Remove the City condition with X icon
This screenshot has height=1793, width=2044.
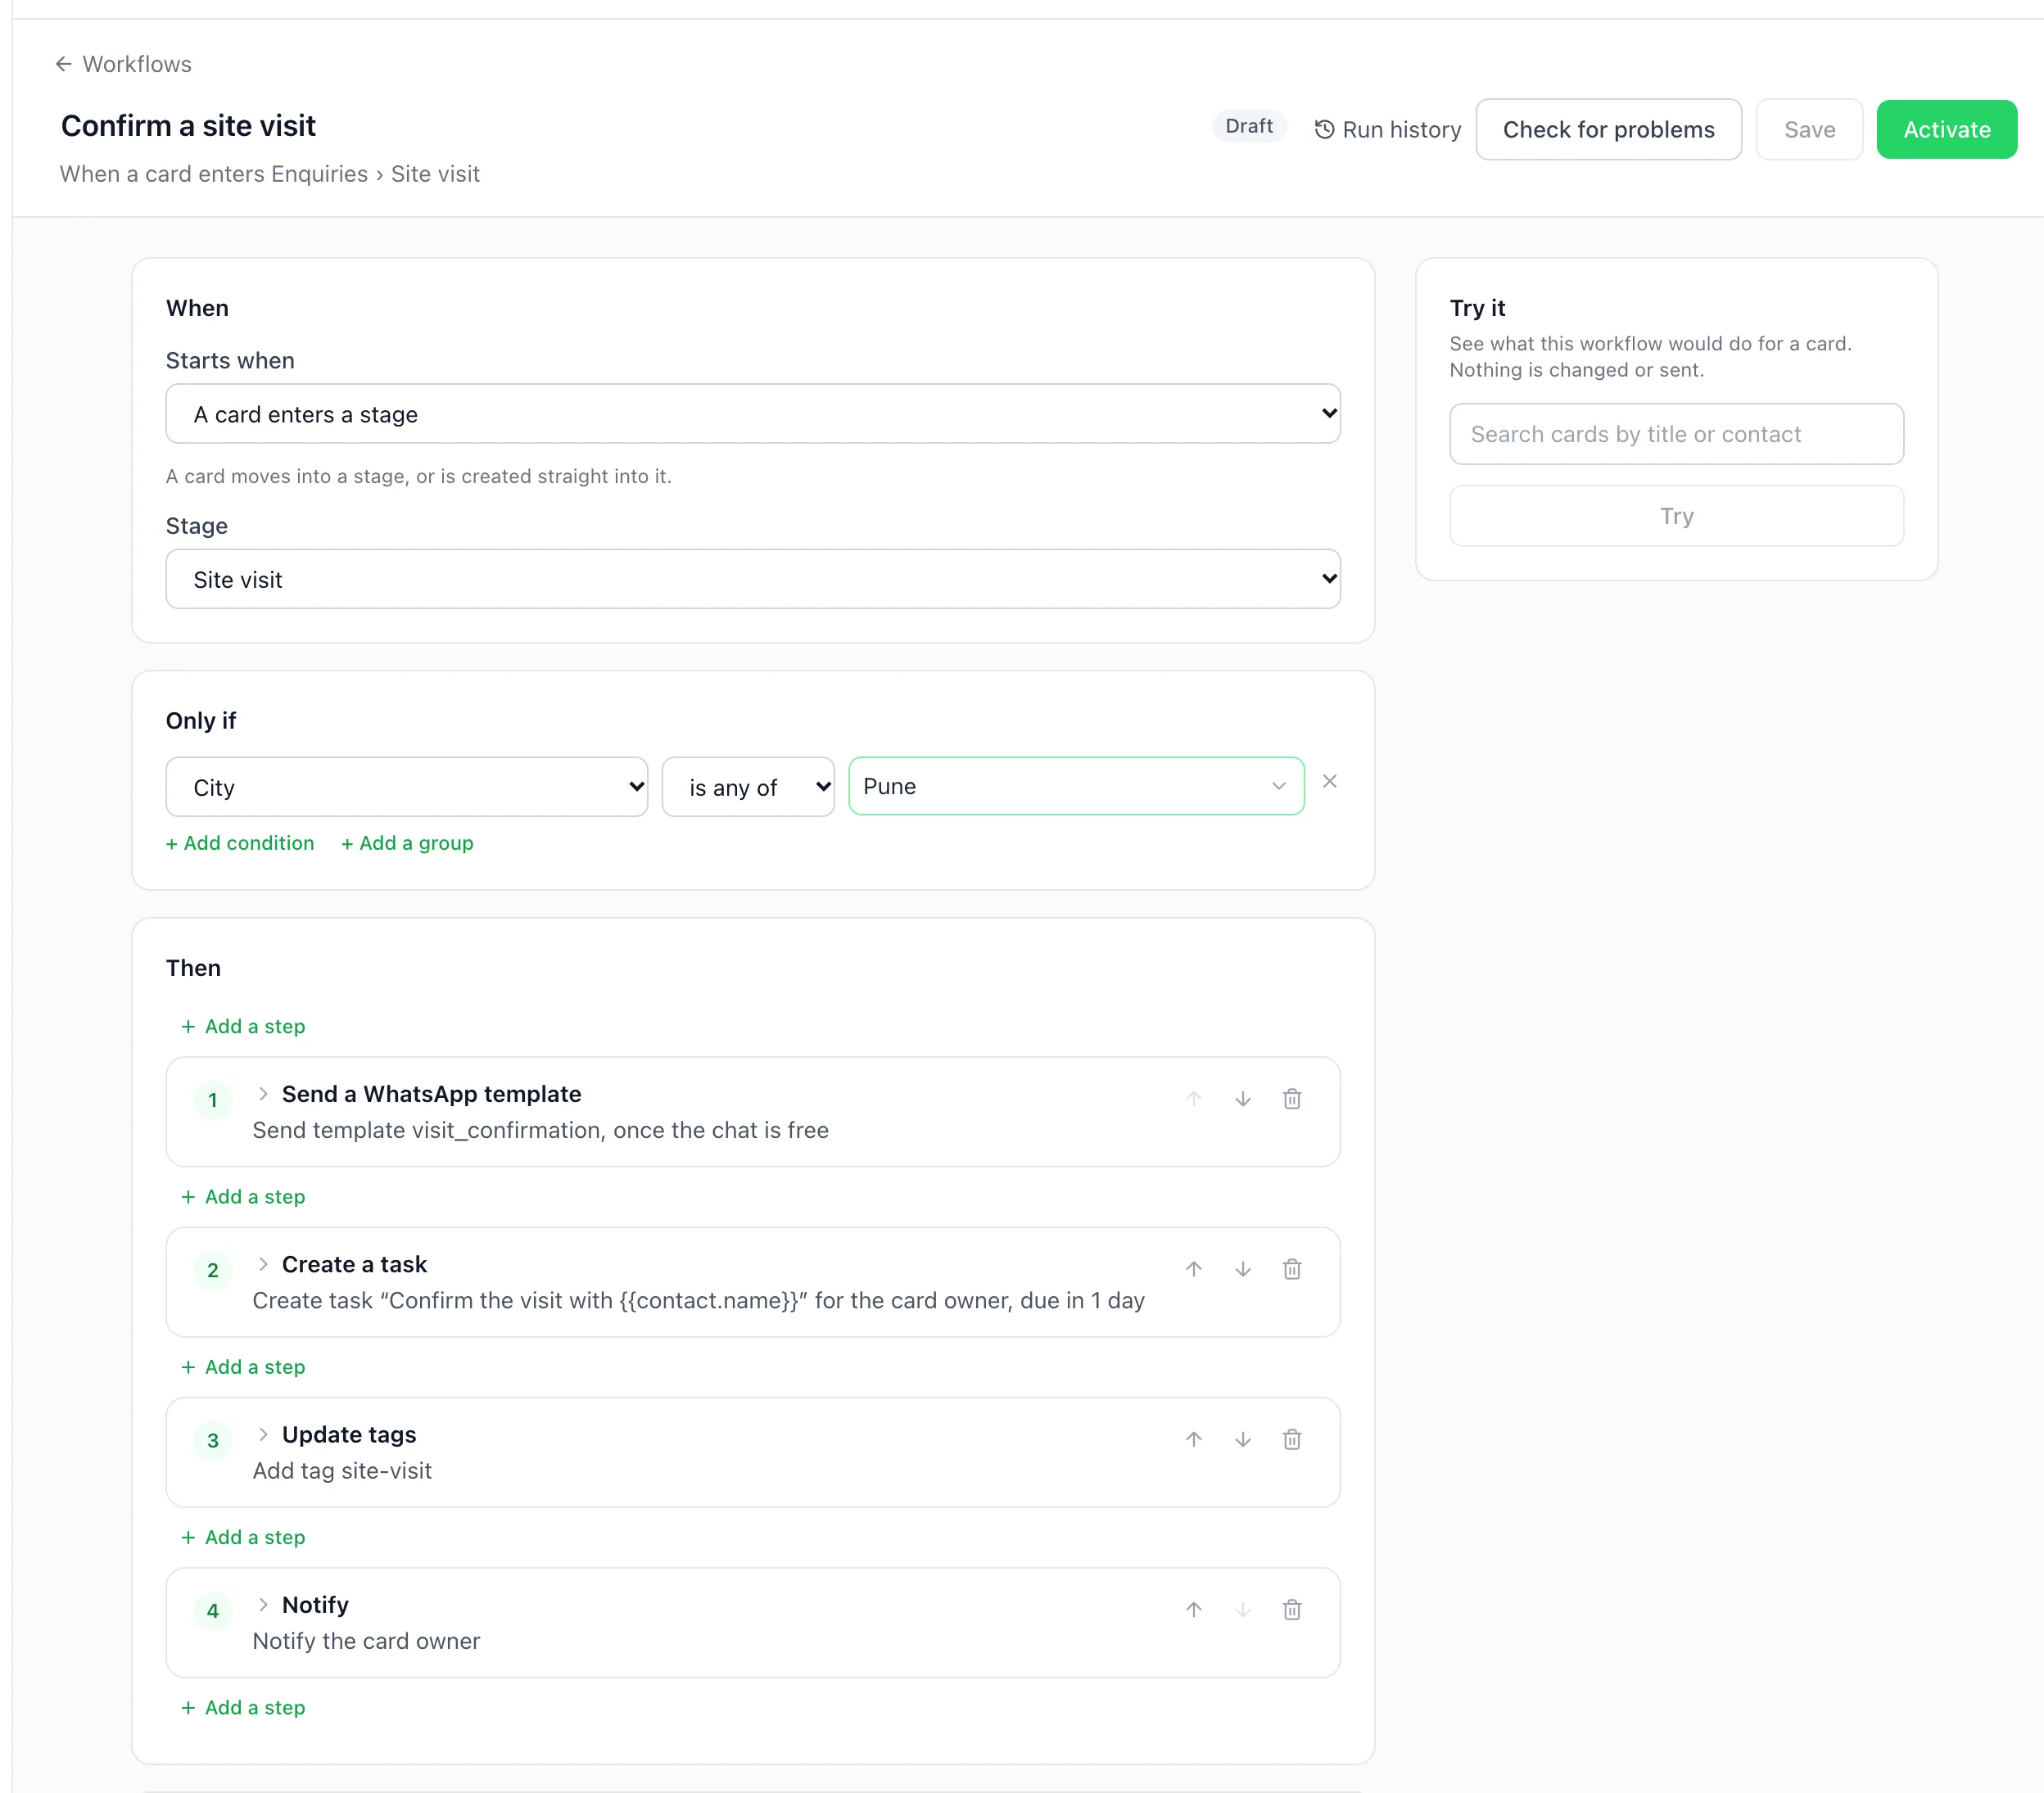point(1329,782)
